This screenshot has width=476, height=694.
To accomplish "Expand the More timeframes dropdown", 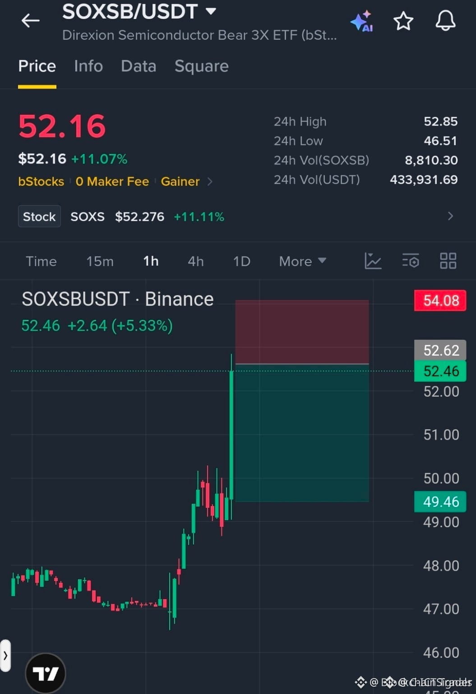I will click(x=302, y=261).
